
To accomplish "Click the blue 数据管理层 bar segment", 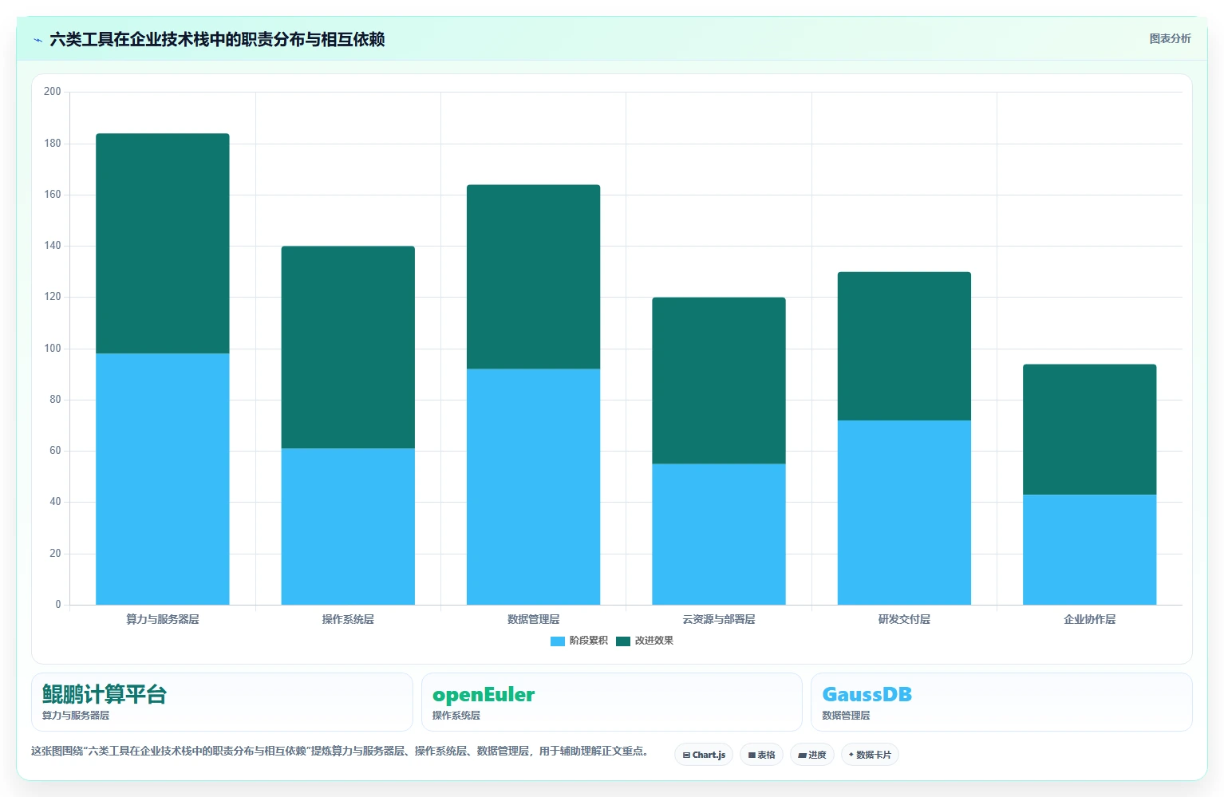I will [533, 487].
